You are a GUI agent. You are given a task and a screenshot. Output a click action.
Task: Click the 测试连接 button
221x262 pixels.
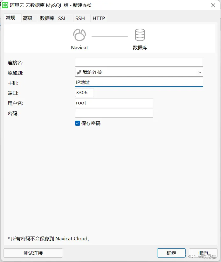[x=33, y=253]
